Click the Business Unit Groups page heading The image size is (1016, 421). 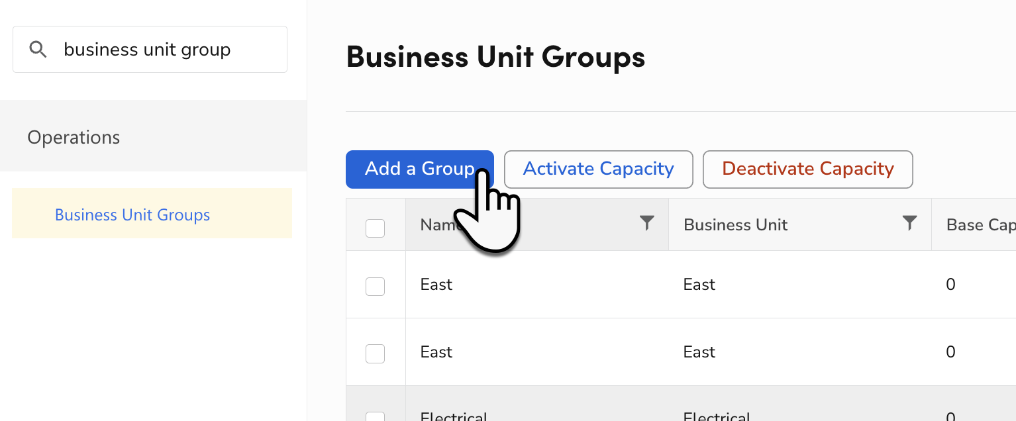tap(495, 58)
